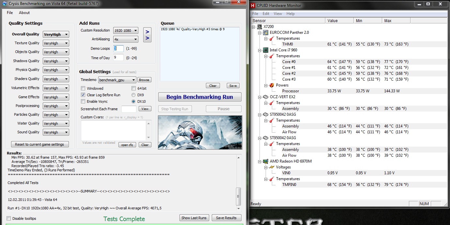Open the Texture Quality dropdown

pyautogui.click(x=56, y=43)
